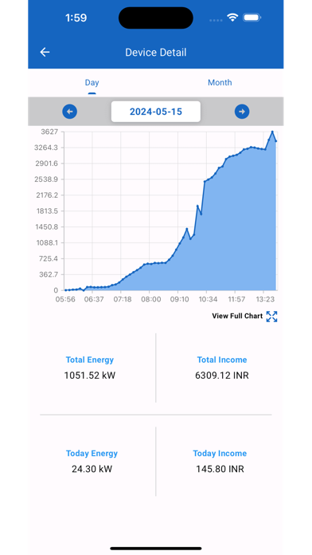Click the 08:00 x-axis label
This screenshot has height=555, width=312.
coord(151,300)
